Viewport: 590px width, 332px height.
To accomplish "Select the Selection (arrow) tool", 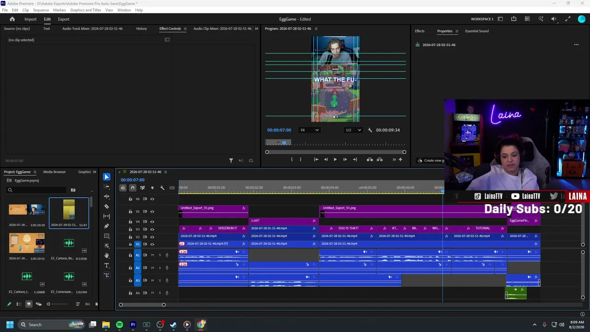I will click(107, 177).
